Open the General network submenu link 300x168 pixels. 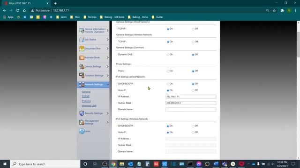point(86,92)
